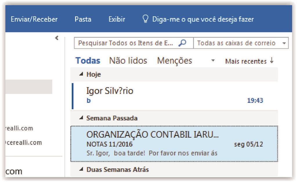Filter messages by Menções
Screen dimensions: 297x182
point(174,61)
